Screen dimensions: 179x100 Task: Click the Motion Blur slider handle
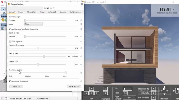(37, 64)
